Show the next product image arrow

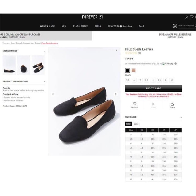point(116,94)
